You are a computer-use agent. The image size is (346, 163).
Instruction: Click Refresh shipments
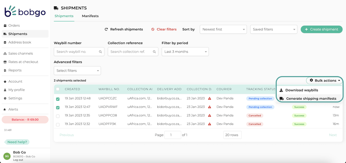(124, 29)
